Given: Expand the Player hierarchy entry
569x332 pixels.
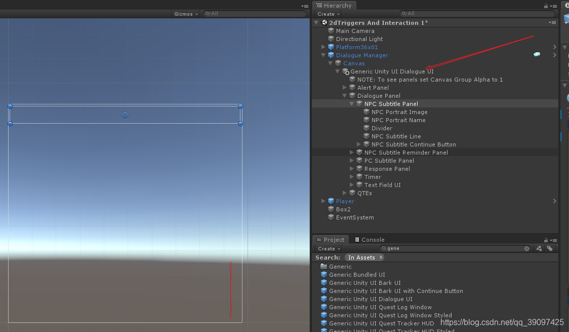Looking at the screenshot, I should [x=323, y=201].
